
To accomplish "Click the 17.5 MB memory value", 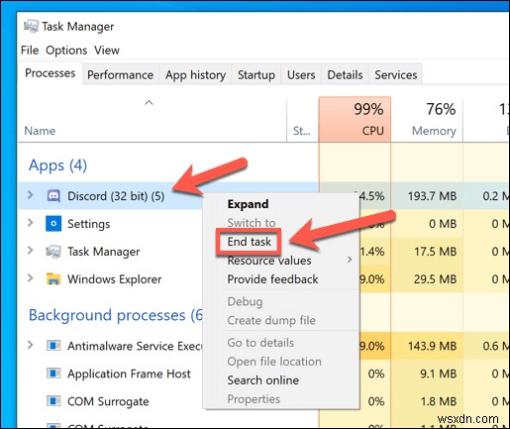I will coord(436,252).
